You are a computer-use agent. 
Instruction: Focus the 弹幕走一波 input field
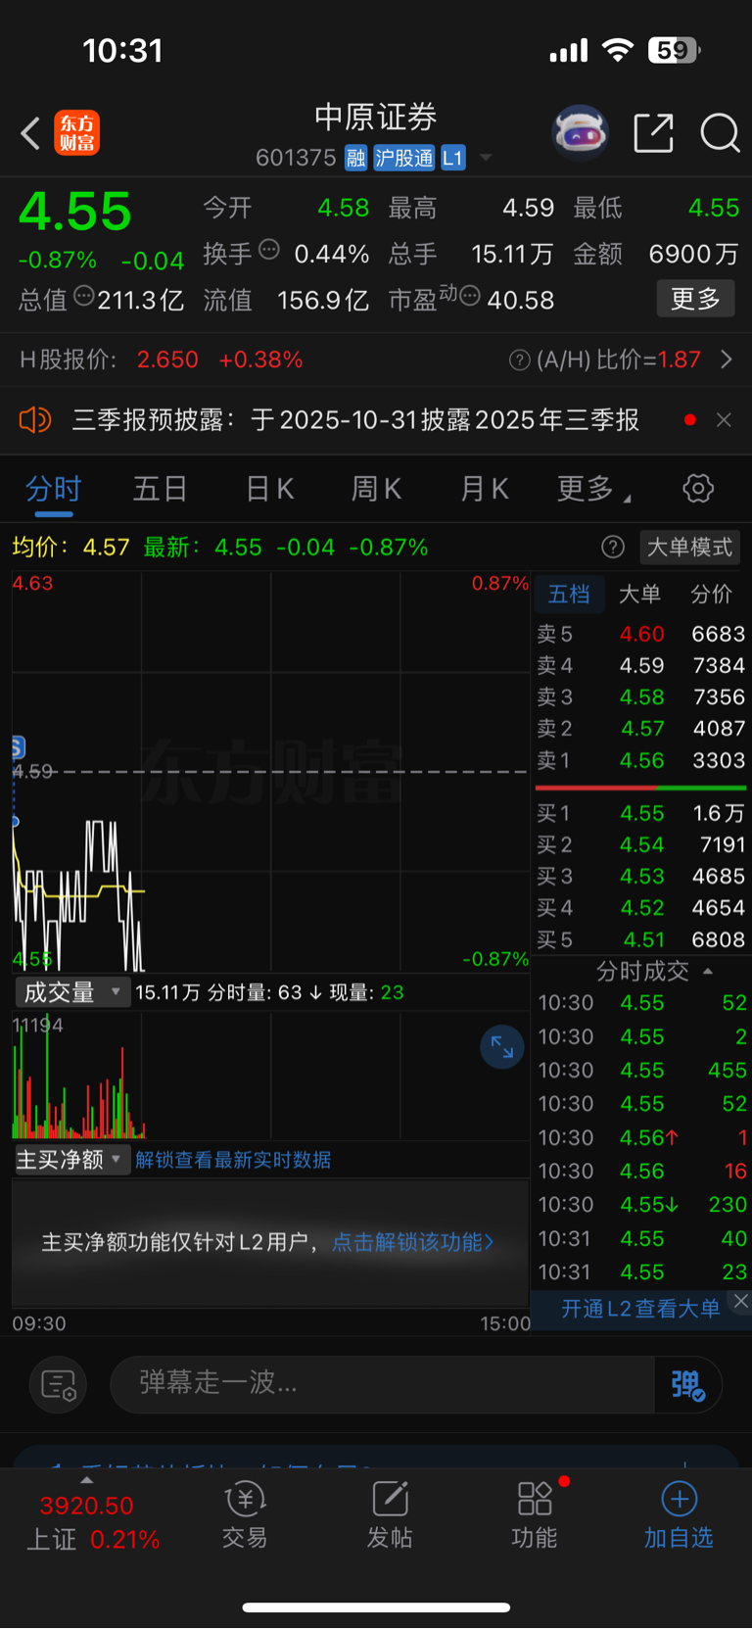pos(382,1383)
